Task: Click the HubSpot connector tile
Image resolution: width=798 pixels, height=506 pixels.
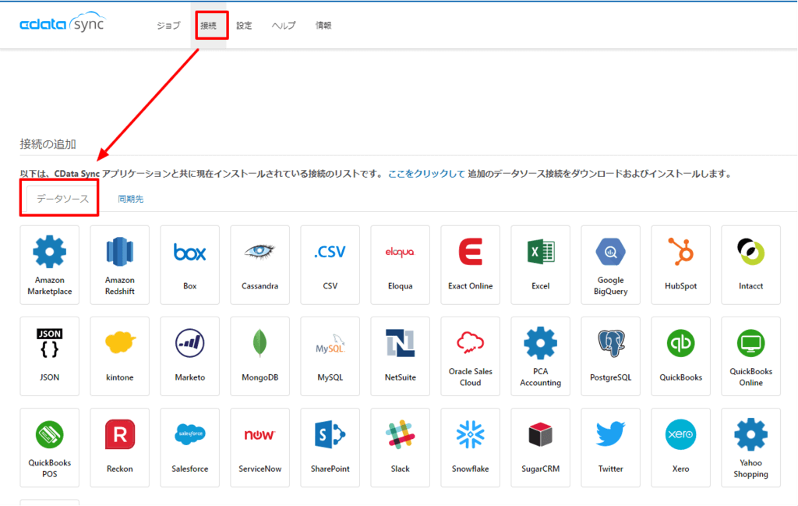Action: coord(681,265)
